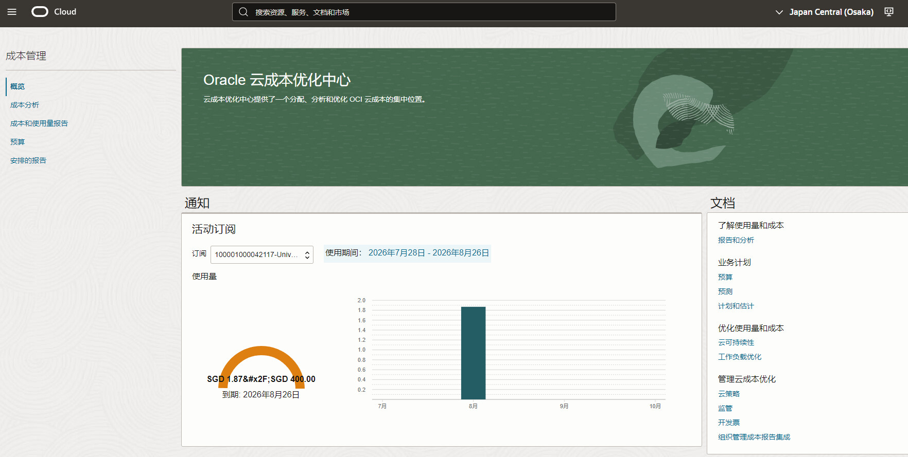The height and width of the screenshot is (457, 908).
Task: Open the 监管 documentation link
Action: click(725, 408)
